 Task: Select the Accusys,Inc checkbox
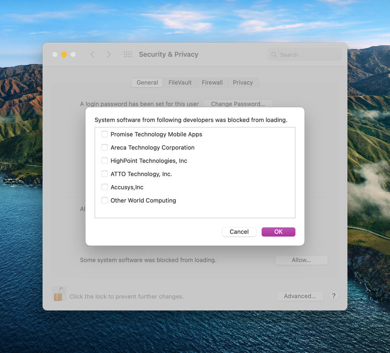click(105, 187)
